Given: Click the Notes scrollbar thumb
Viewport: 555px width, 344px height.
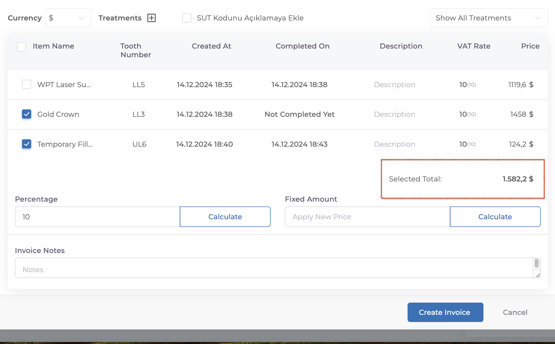Looking at the screenshot, I should (536, 263).
